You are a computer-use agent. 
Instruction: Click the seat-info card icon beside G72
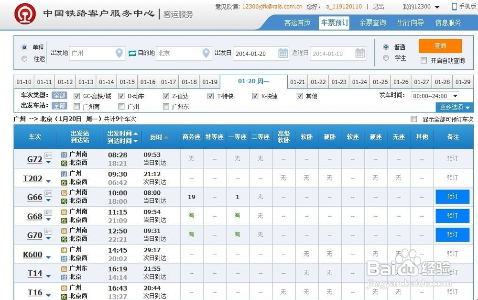pyautogui.click(x=48, y=155)
